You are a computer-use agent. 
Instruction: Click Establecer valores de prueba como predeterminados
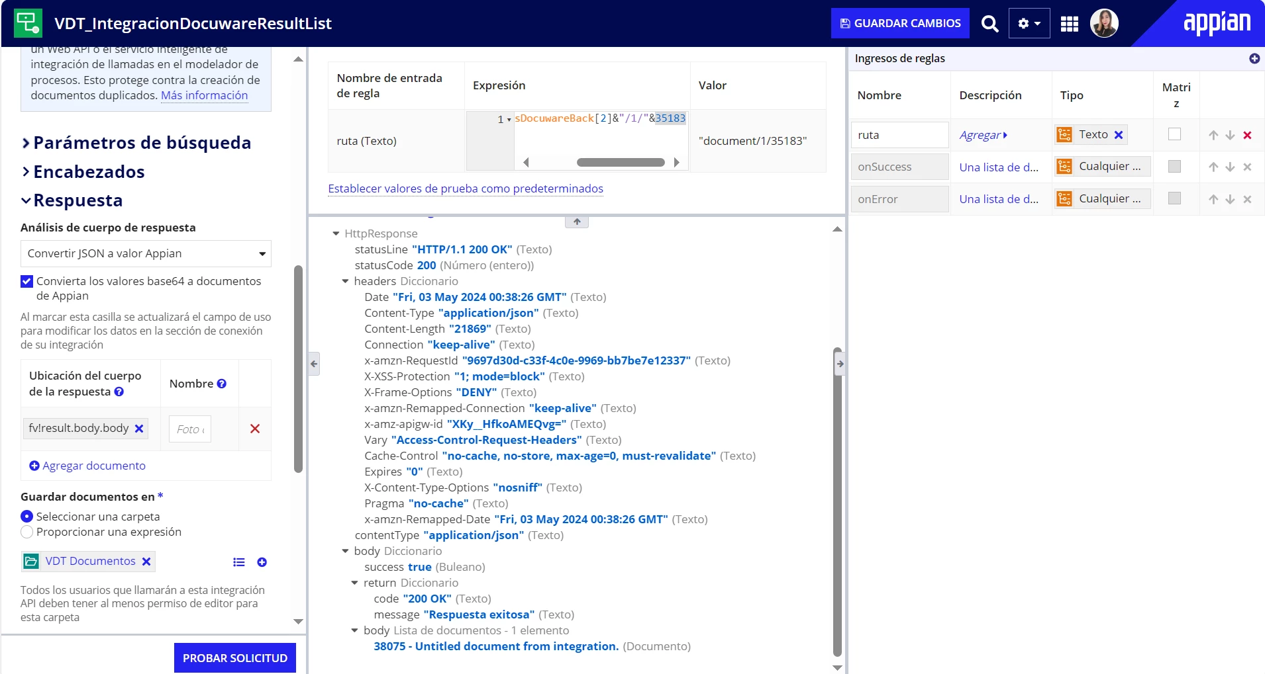point(466,189)
